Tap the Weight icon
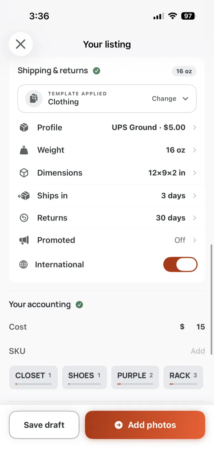Screen dimensions: 214x463 (x=24, y=150)
